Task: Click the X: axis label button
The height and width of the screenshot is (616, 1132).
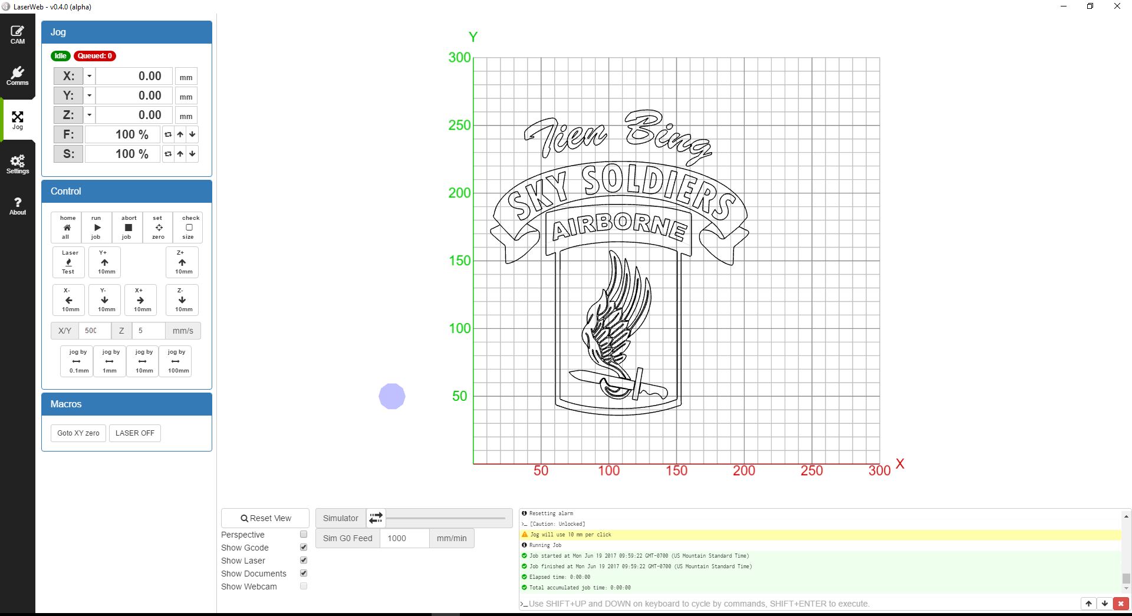Action: point(68,76)
